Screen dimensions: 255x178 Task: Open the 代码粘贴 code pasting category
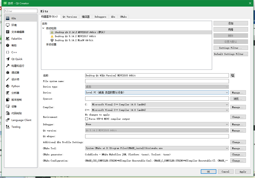pyautogui.click(x=21, y=113)
